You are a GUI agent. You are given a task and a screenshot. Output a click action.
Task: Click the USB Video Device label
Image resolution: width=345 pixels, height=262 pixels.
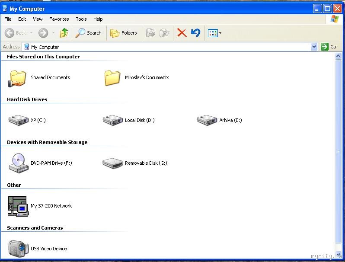click(48, 249)
